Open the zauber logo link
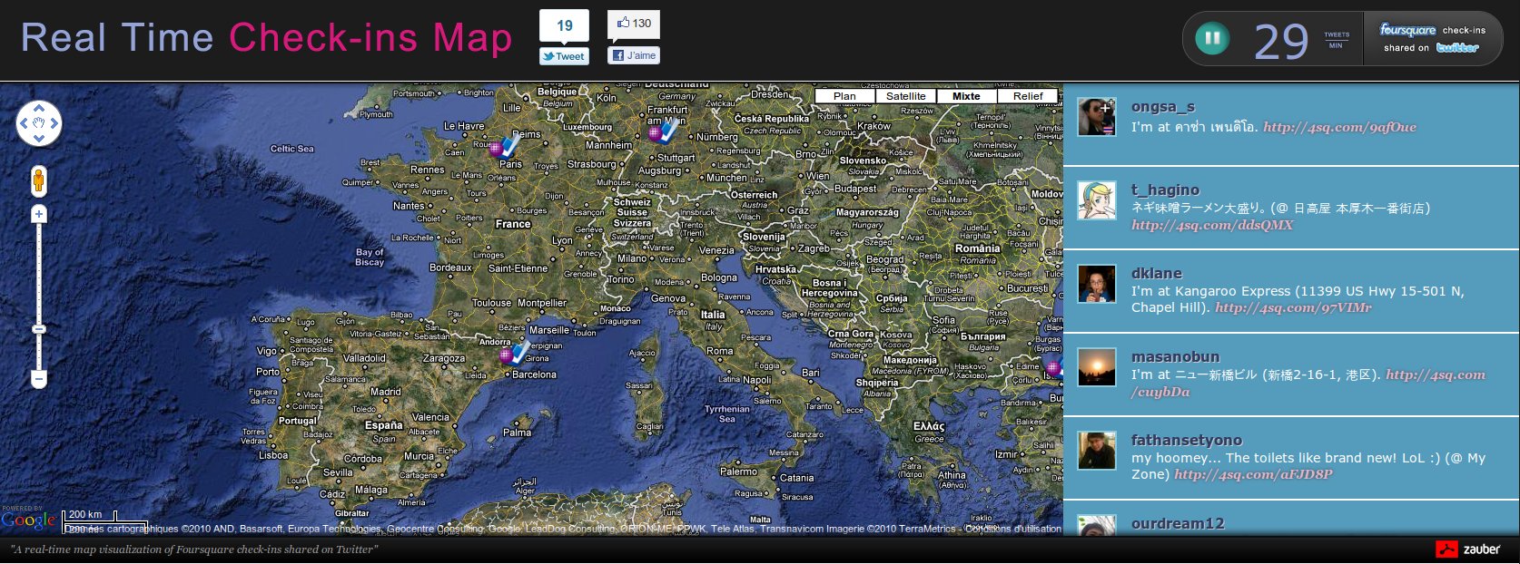Image resolution: width=1520 pixels, height=564 pixels. tap(1467, 549)
